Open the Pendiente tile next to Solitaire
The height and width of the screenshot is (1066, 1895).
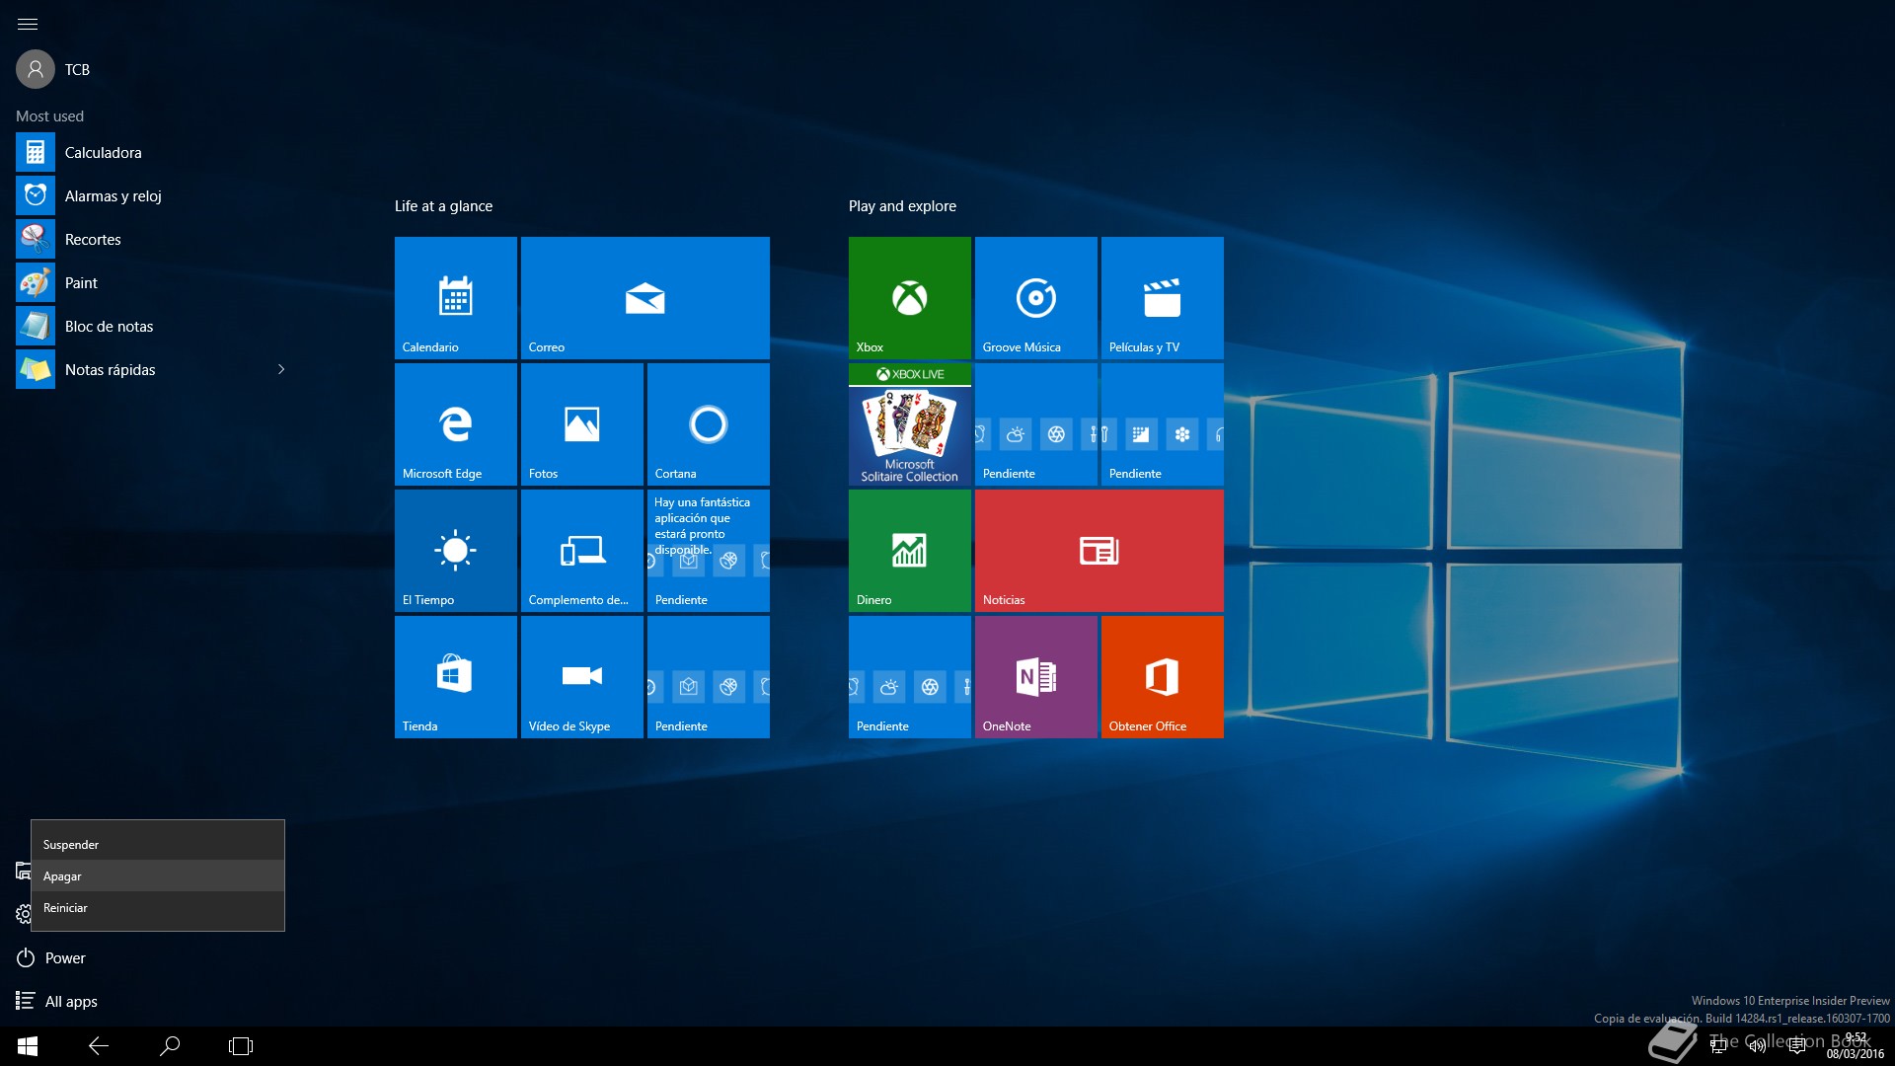pos(1036,424)
